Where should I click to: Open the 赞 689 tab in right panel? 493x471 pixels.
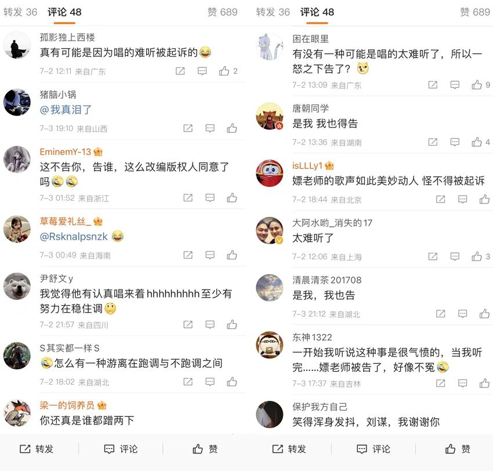475,12
